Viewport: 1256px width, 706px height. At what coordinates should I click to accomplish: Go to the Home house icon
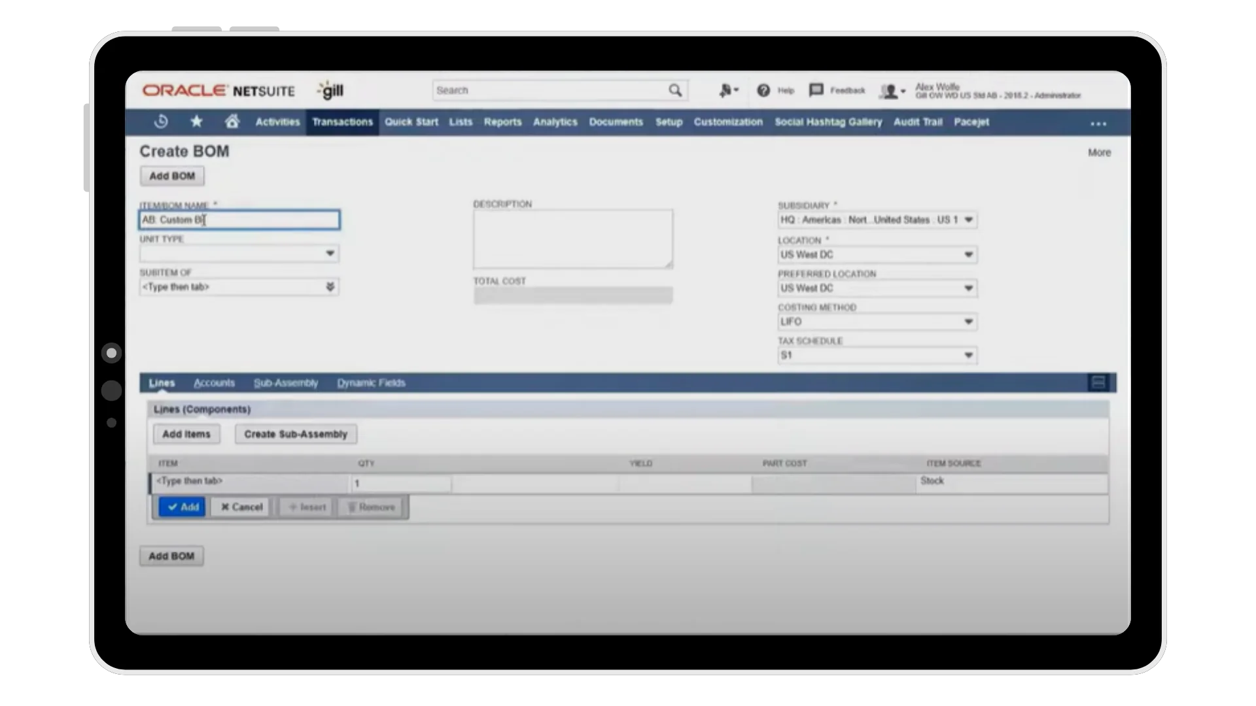(232, 122)
